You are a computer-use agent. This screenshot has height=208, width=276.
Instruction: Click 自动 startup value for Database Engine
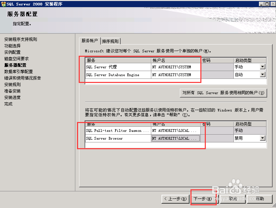(239, 75)
